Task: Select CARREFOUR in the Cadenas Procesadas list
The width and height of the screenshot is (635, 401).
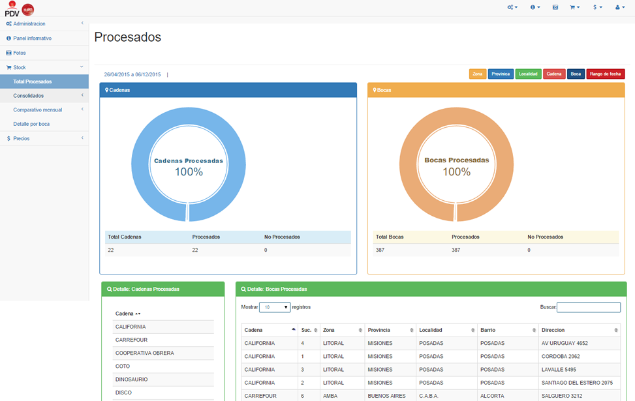Action: click(x=163, y=340)
